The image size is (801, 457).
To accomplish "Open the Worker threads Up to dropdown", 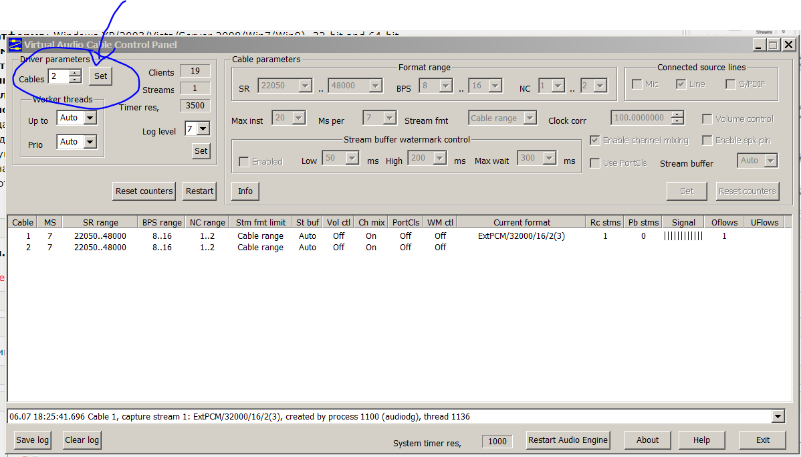I will tap(90, 118).
